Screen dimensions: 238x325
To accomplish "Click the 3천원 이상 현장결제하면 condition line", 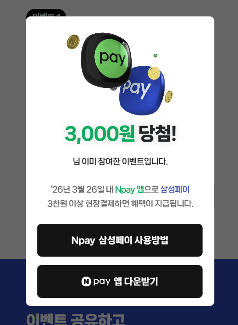I will [x=120, y=204].
